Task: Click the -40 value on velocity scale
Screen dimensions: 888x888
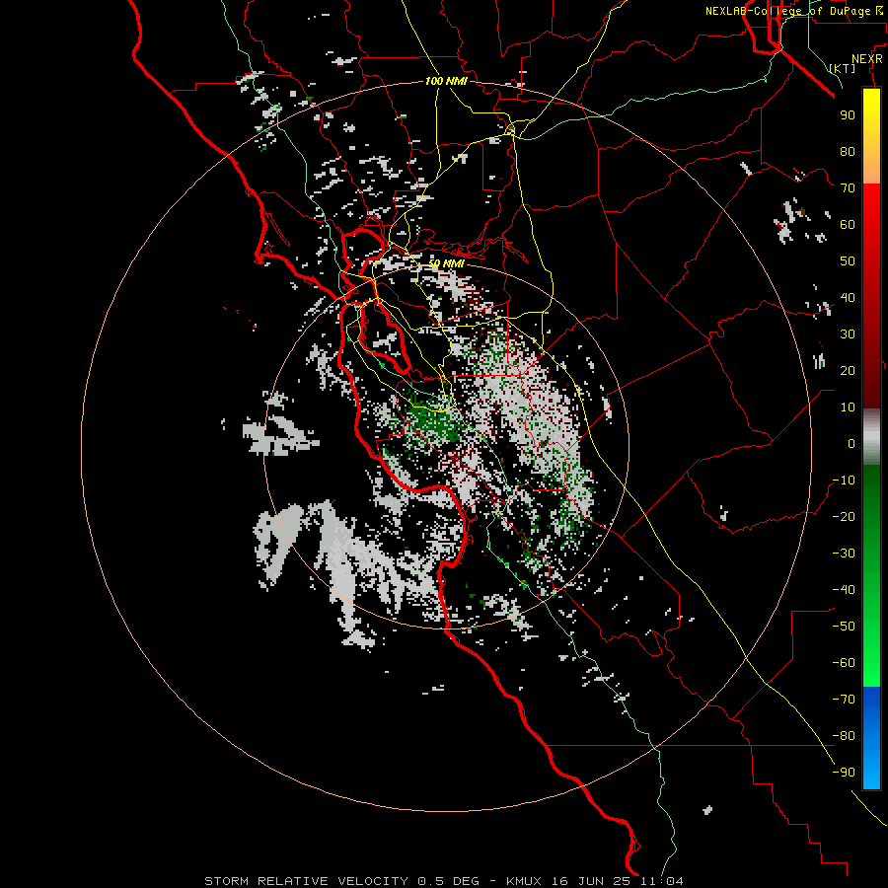Action: pos(844,590)
